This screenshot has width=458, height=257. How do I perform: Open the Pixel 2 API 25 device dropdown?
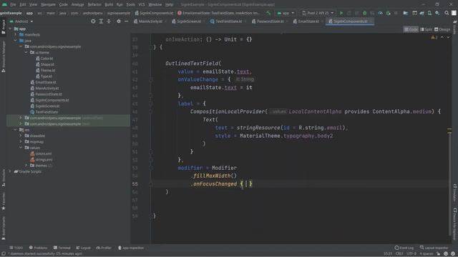tap(318, 13)
